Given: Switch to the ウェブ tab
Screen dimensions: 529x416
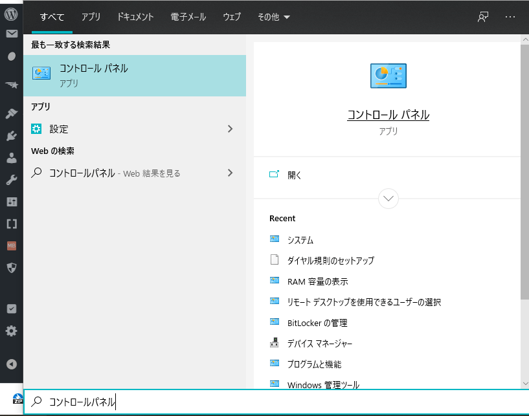Looking at the screenshot, I should [232, 17].
